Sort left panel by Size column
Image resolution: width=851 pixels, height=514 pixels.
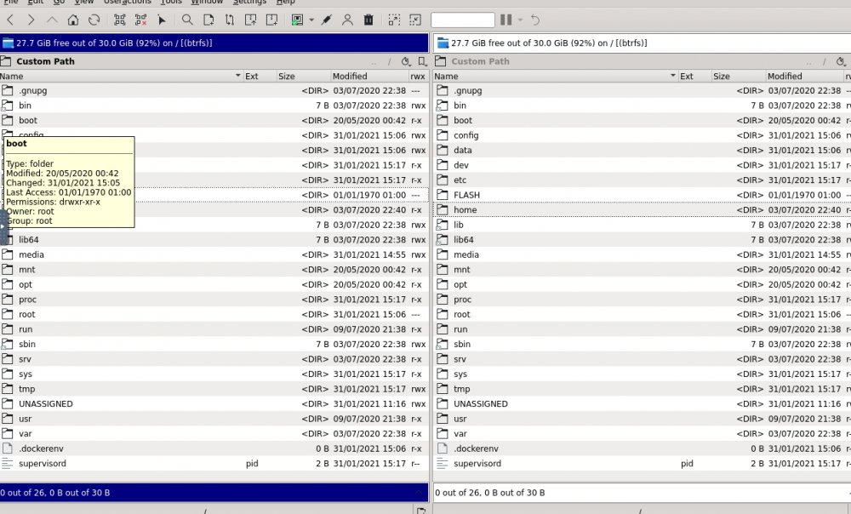tap(304, 77)
